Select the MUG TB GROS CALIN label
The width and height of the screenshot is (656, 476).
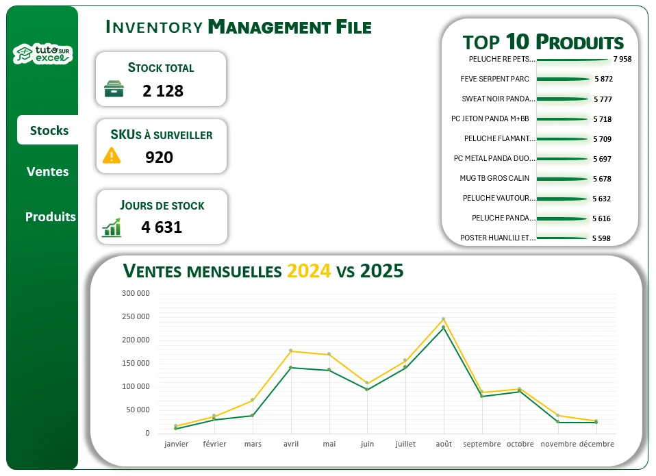[x=494, y=178]
